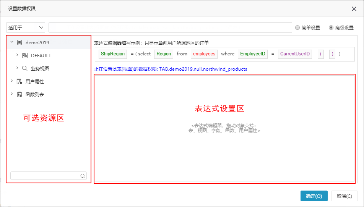Close the 设置数据权限 dialog

pos(354,9)
